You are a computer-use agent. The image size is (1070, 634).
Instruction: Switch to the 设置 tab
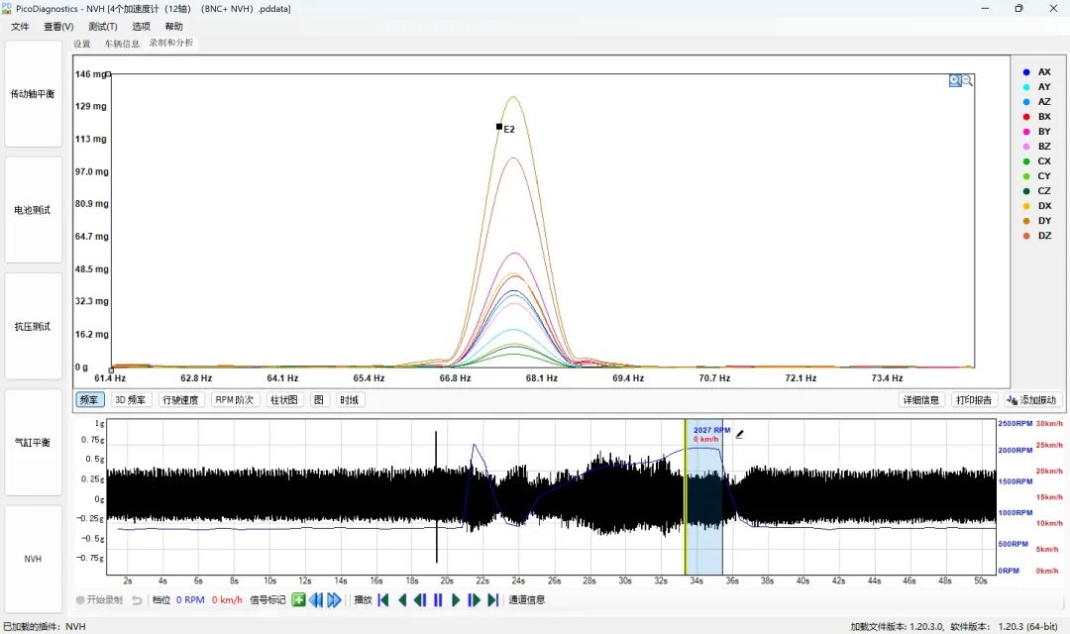pyautogui.click(x=82, y=44)
